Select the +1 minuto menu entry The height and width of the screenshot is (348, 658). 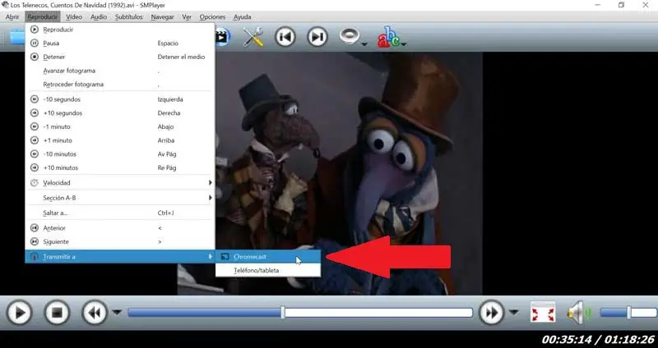pos(120,140)
